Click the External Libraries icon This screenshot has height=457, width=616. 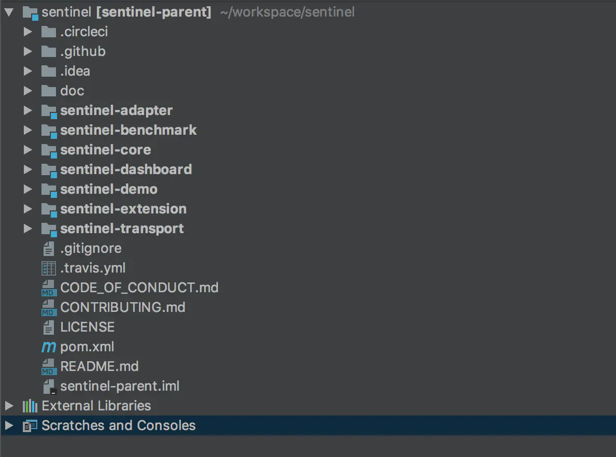(30, 406)
